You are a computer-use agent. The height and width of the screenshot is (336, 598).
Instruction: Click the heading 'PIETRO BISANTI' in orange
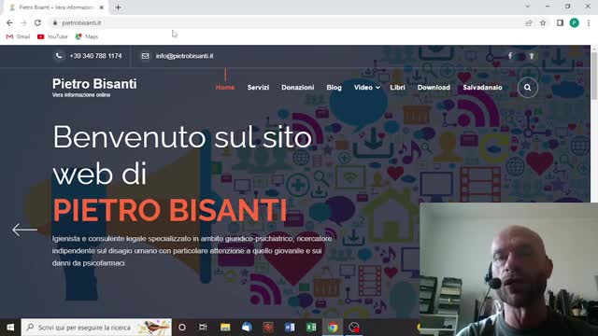tap(170, 209)
